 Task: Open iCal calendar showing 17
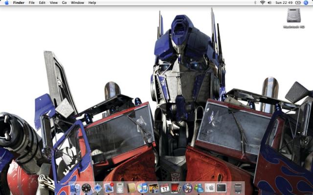click(x=165, y=188)
